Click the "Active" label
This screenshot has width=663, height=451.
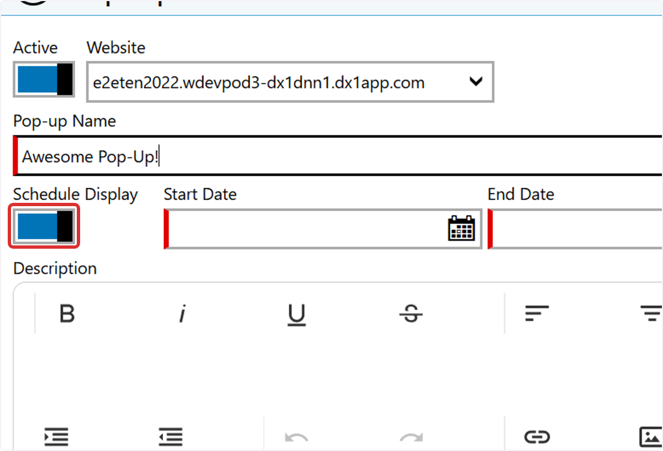coord(35,48)
